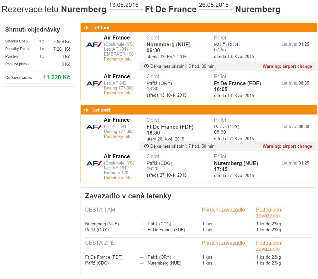The height and width of the screenshot is (279, 318).
Task: Click the Příruční zavazadlo heading under CESTA TAM
Action: 223,210
